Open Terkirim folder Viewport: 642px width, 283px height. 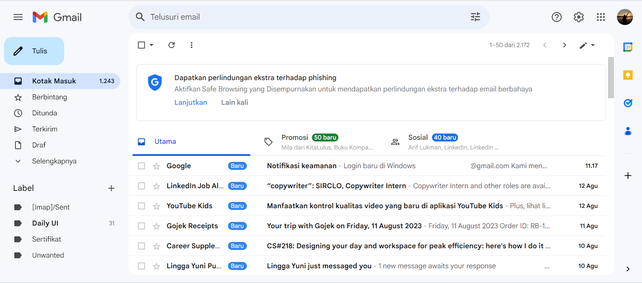point(60,129)
